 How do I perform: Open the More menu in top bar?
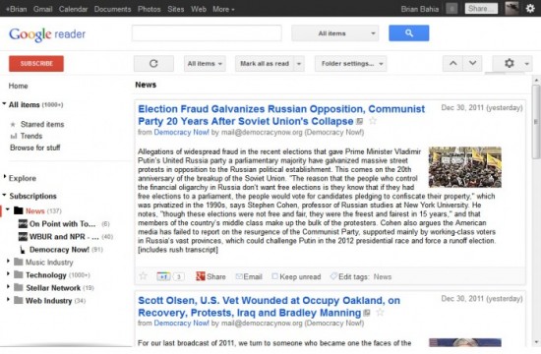[x=223, y=9]
